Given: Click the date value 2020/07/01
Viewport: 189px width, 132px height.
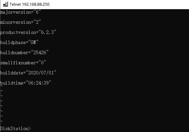Looking at the screenshot, I should (x=41, y=73).
